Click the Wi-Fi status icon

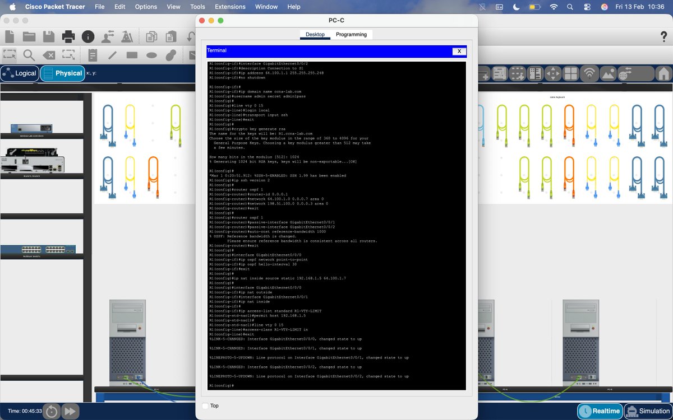(x=554, y=7)
